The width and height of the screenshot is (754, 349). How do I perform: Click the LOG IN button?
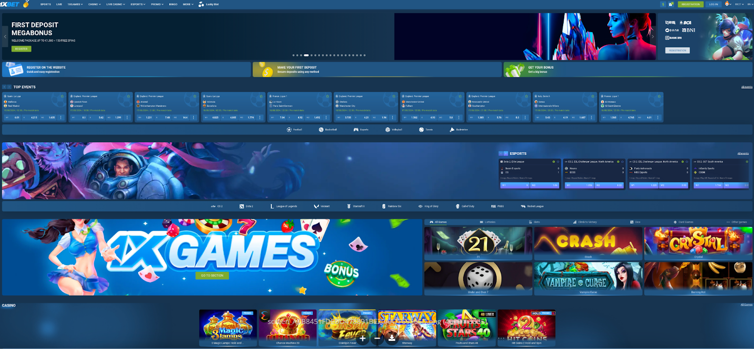(713, 4)
